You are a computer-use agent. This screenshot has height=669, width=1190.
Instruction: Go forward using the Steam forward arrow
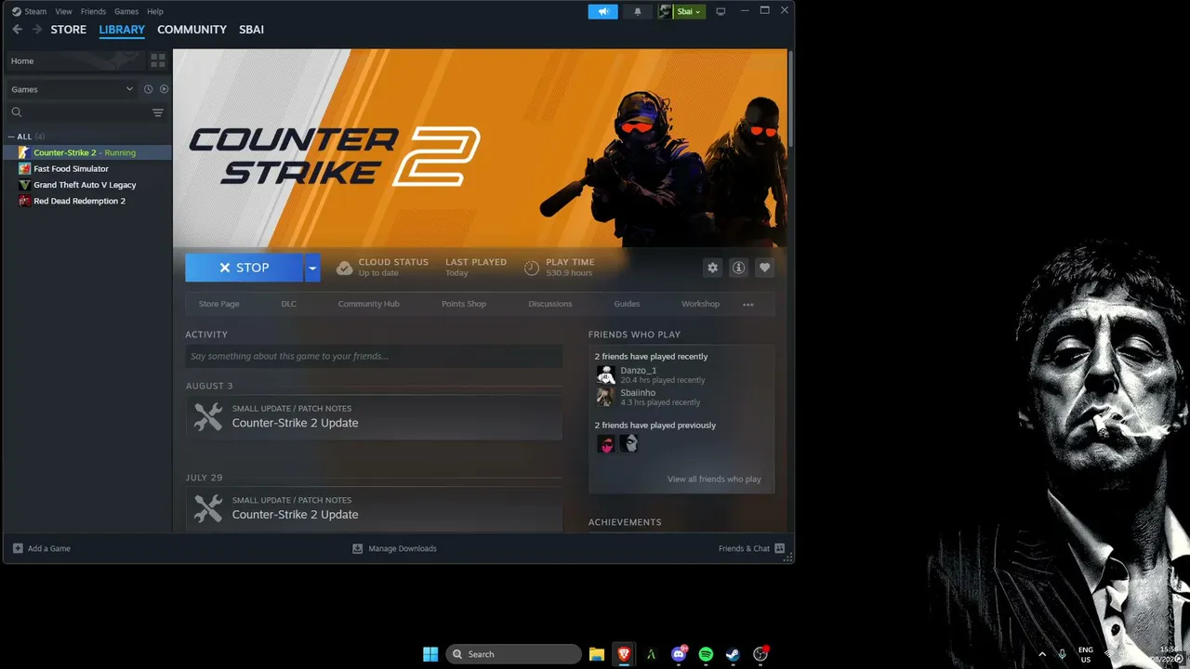(x=37, y=30)
